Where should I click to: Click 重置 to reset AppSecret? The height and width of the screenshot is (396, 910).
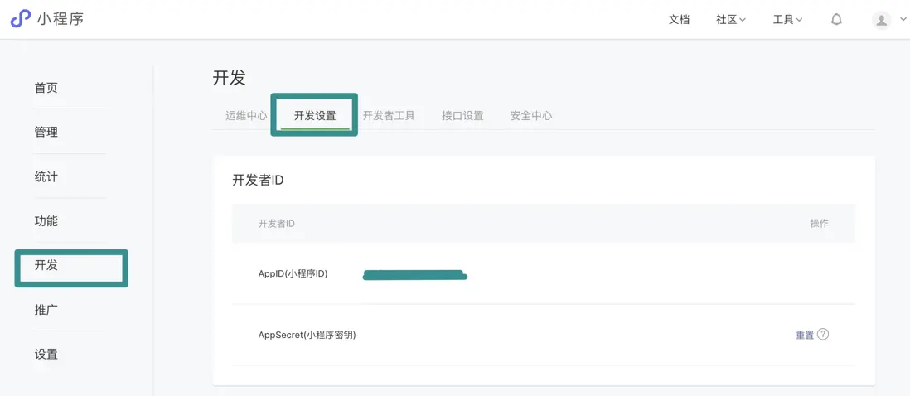coord(805,336)
